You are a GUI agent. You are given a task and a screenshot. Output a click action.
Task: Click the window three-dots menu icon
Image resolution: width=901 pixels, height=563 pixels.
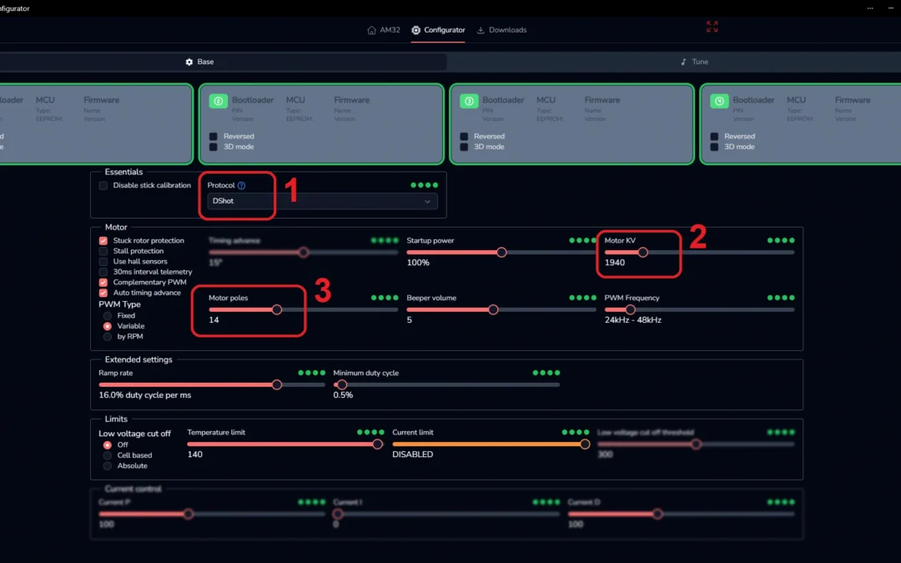coord(870,8)
